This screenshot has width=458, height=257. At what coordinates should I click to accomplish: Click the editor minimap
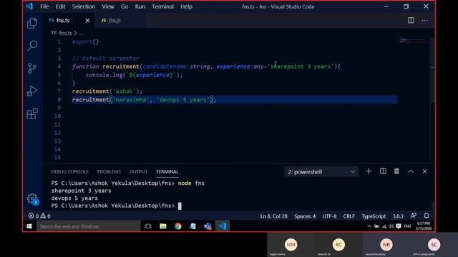(414, 40)
